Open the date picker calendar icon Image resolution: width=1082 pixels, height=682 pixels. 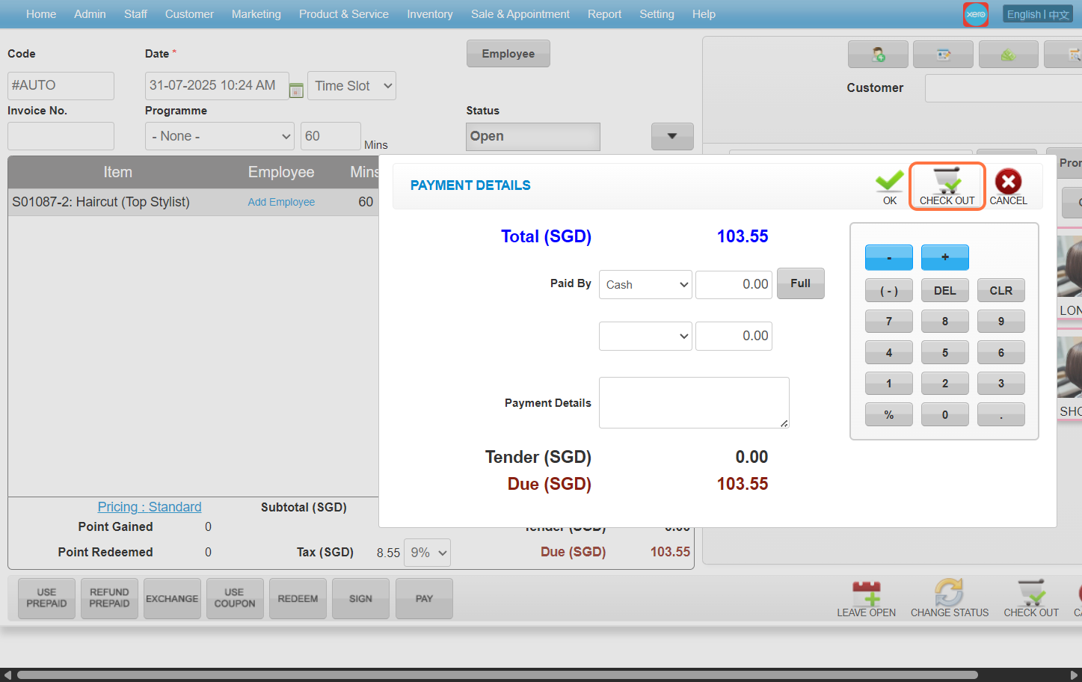(x=296, y=90)
